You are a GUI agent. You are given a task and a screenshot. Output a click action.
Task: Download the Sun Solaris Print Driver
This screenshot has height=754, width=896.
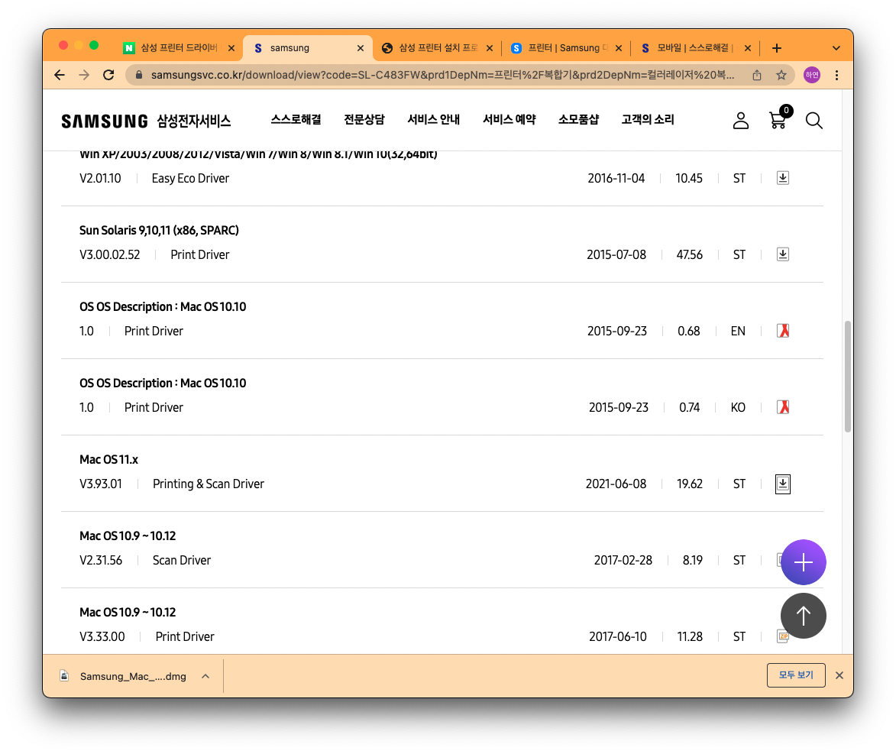click(782, 254)
